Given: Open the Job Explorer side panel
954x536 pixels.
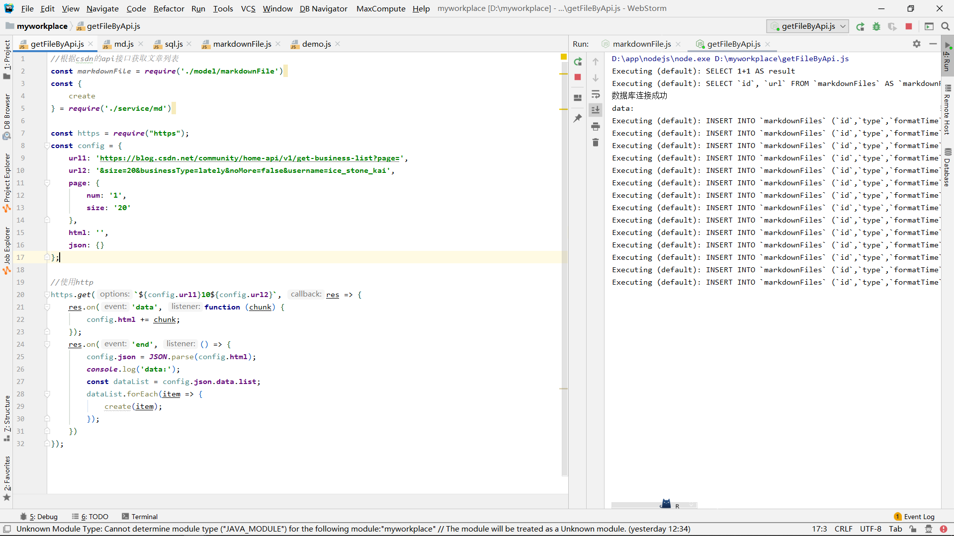Looking at the screenshot, I should click(7, 251).
